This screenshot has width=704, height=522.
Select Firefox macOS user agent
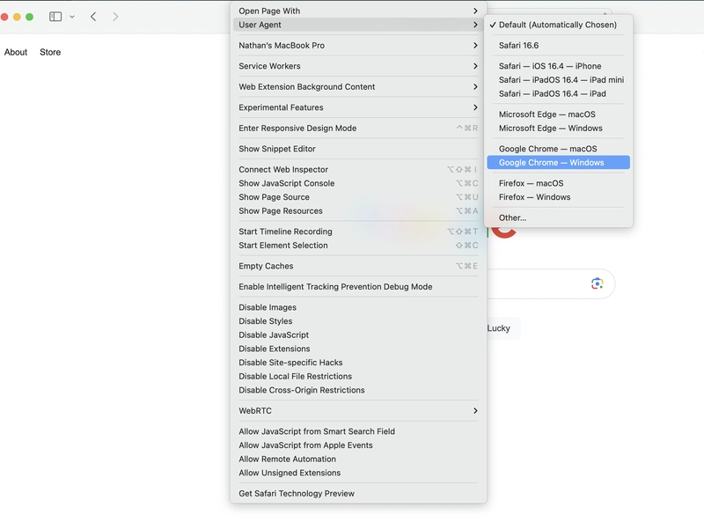(x=558, y=183)
